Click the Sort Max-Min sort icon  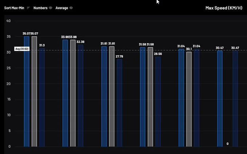click(x=28, y=8)
